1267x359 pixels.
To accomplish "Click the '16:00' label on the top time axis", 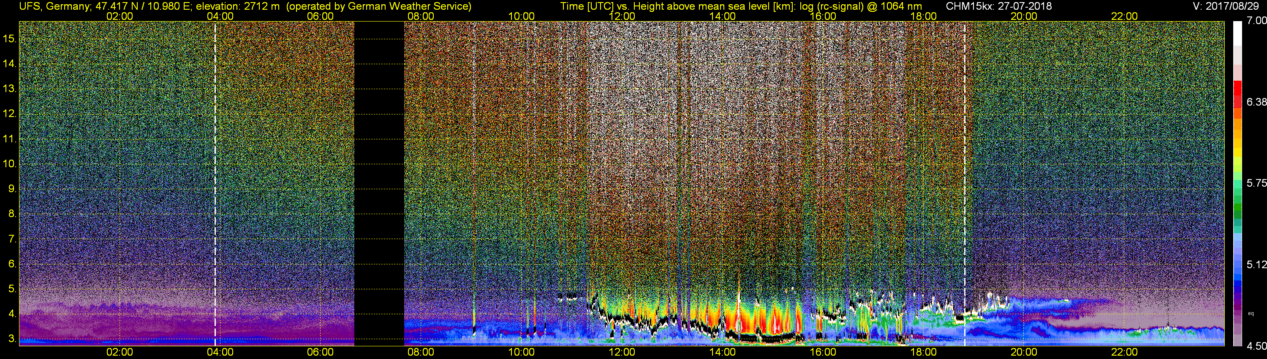I will [x=823, y=16].
